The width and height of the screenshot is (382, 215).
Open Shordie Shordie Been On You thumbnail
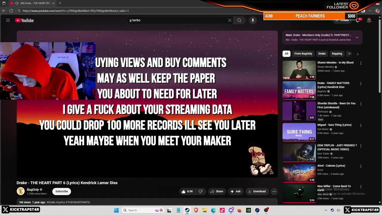(299, 111)
